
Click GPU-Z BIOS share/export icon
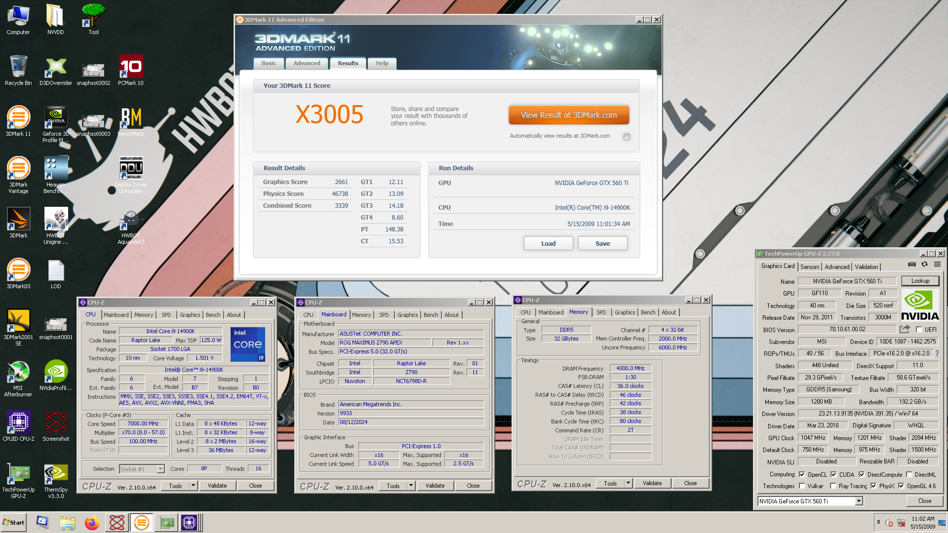coord(905,329)
